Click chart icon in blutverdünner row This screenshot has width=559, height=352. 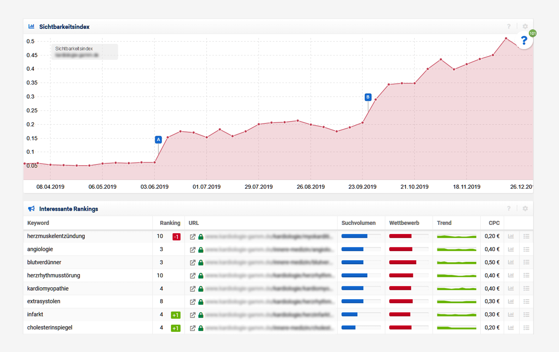pyautogui.click(x=511, y=262)
